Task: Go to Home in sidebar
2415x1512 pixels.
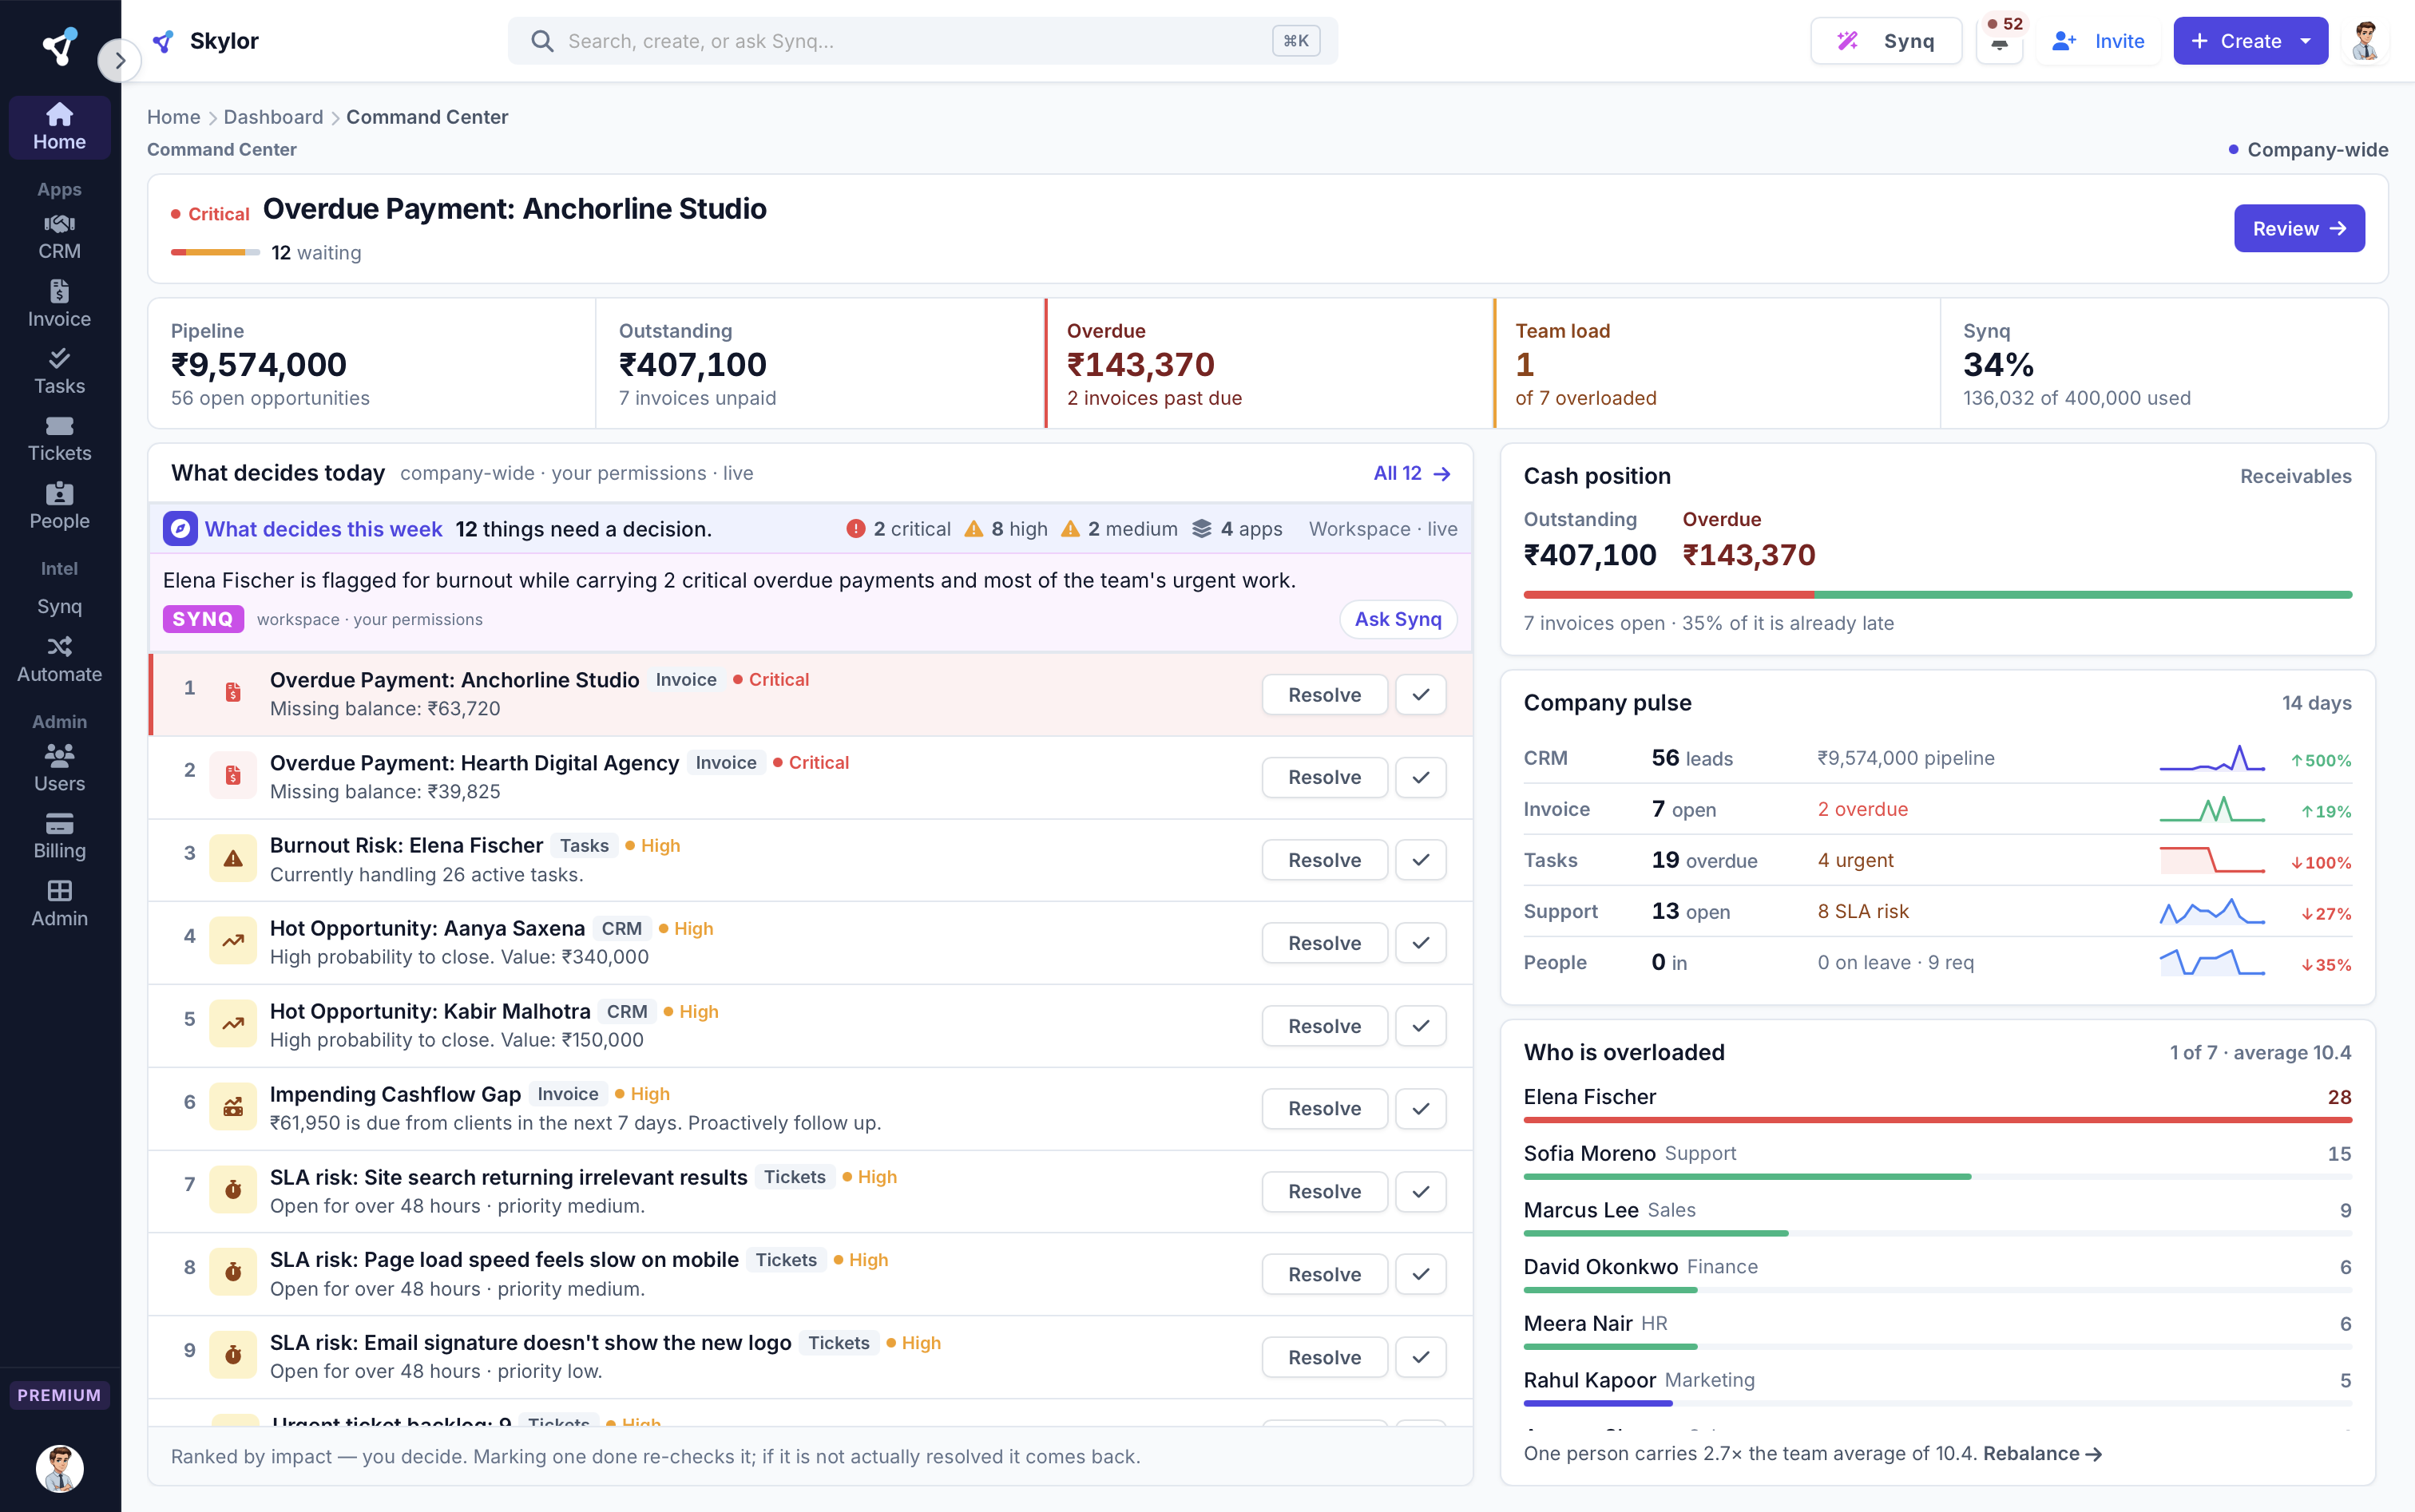Action: (59, 127)
